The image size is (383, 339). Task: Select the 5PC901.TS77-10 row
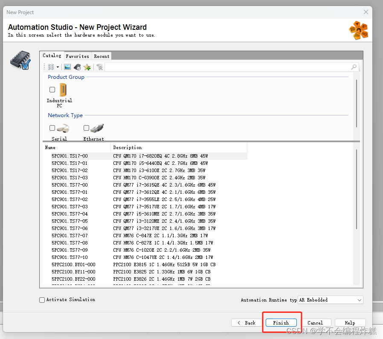coord(145,257)
